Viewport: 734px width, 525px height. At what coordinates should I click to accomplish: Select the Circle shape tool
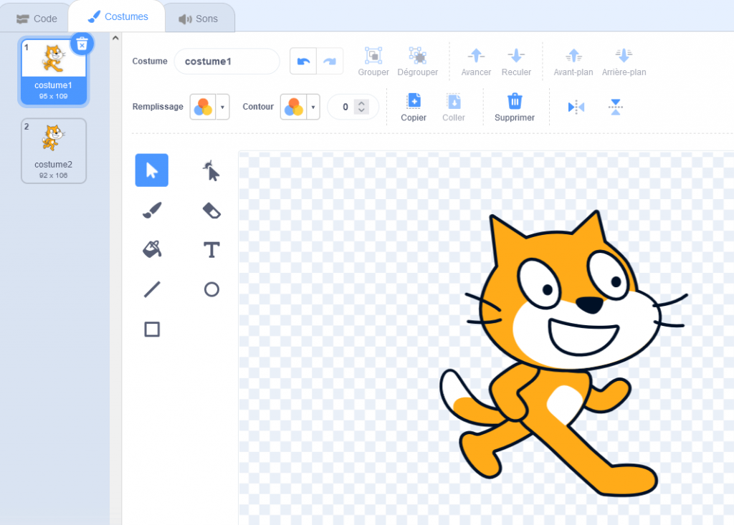pos(211,289)
